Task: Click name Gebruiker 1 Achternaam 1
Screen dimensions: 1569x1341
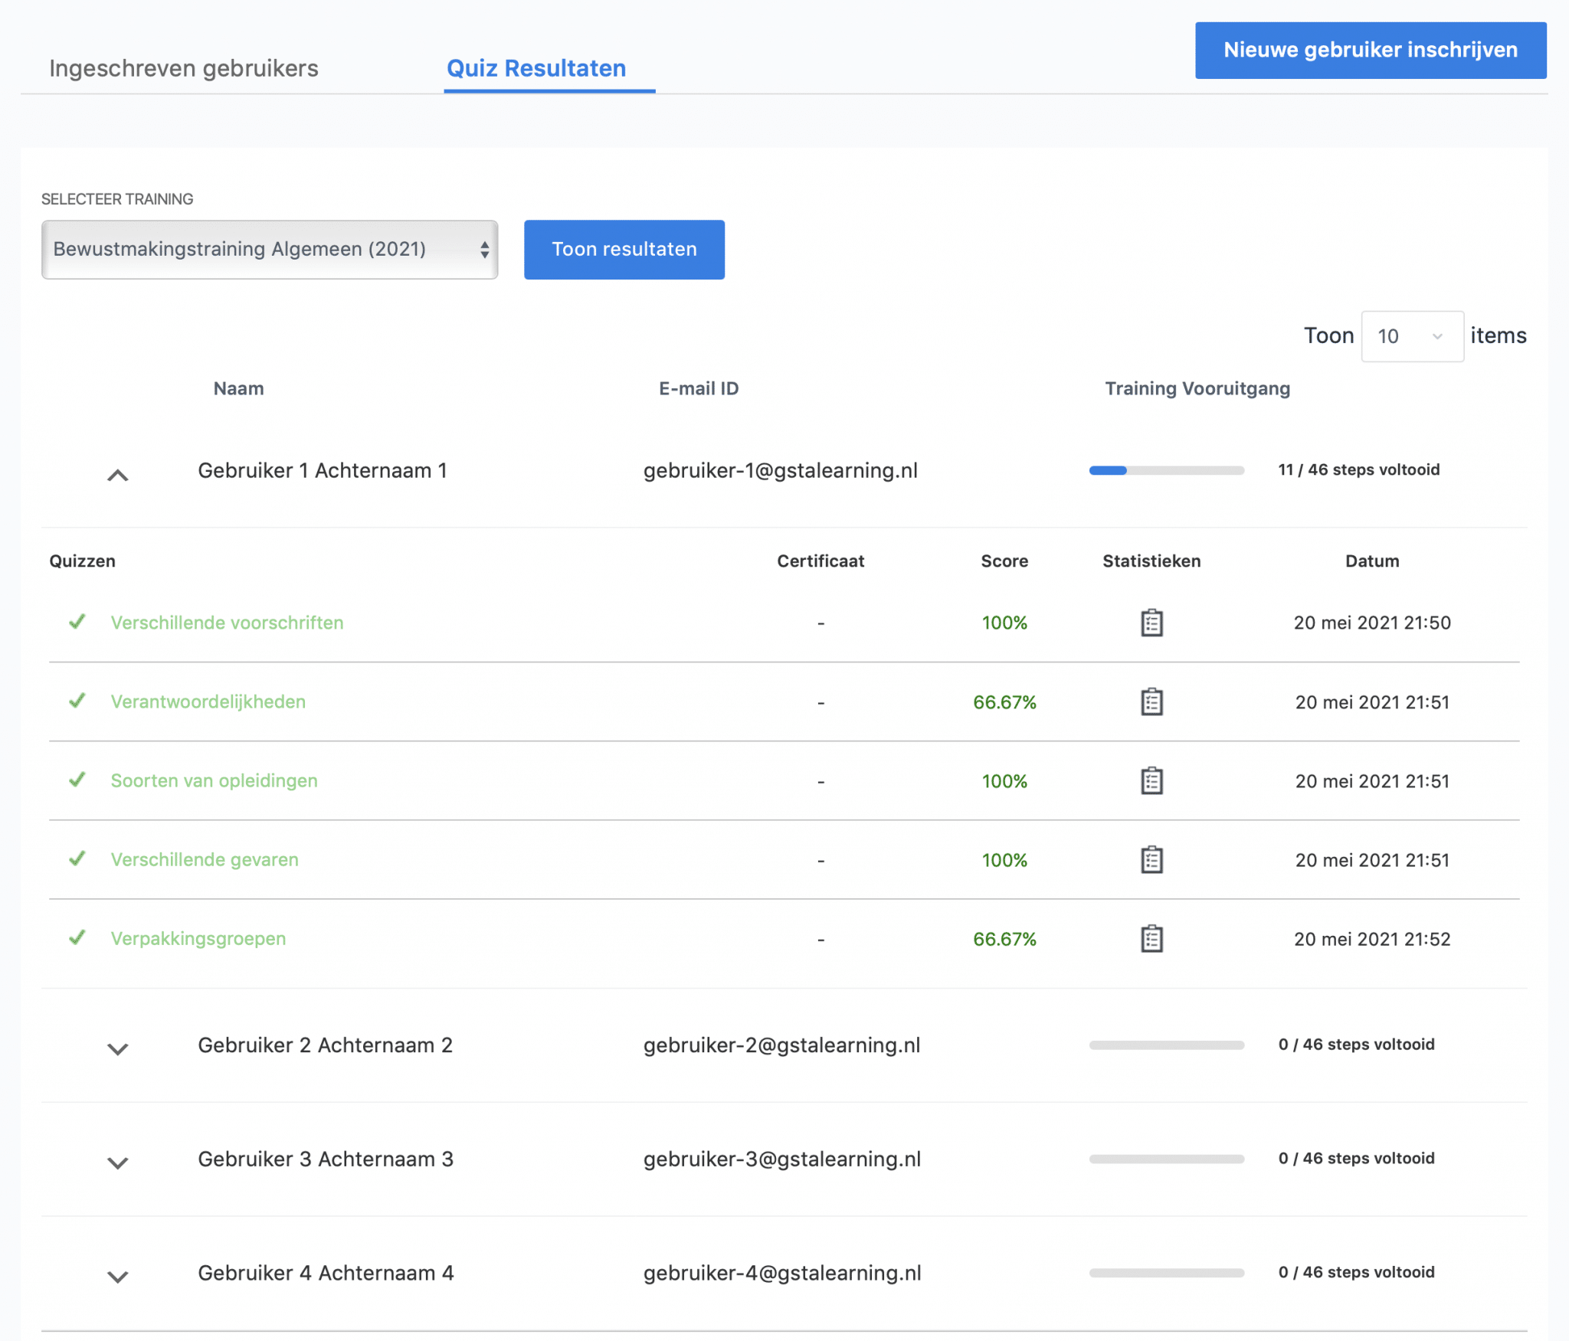Action: coord(323,470)
